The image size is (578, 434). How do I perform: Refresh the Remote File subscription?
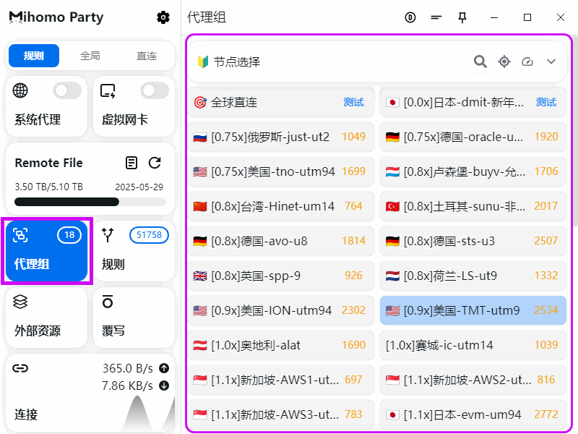click(x=155, y=163)
